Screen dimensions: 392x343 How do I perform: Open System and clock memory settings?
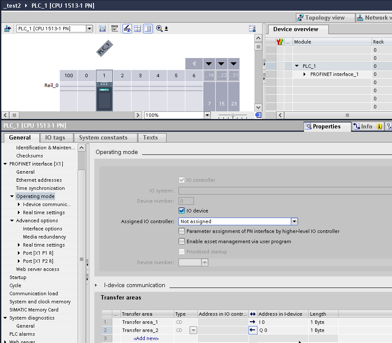coord(40,302)
